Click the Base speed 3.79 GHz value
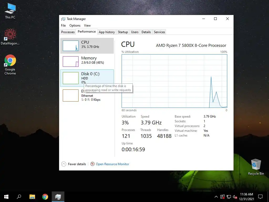This screenshot has width=269, height=202. pyautogui.click(x=209, y=117)
